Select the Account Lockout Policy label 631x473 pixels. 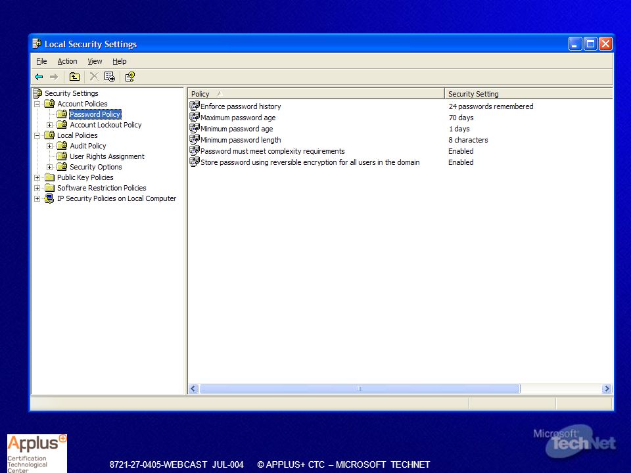pos(106,125)
